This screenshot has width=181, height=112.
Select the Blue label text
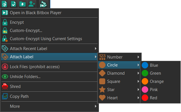coord(154,65)
